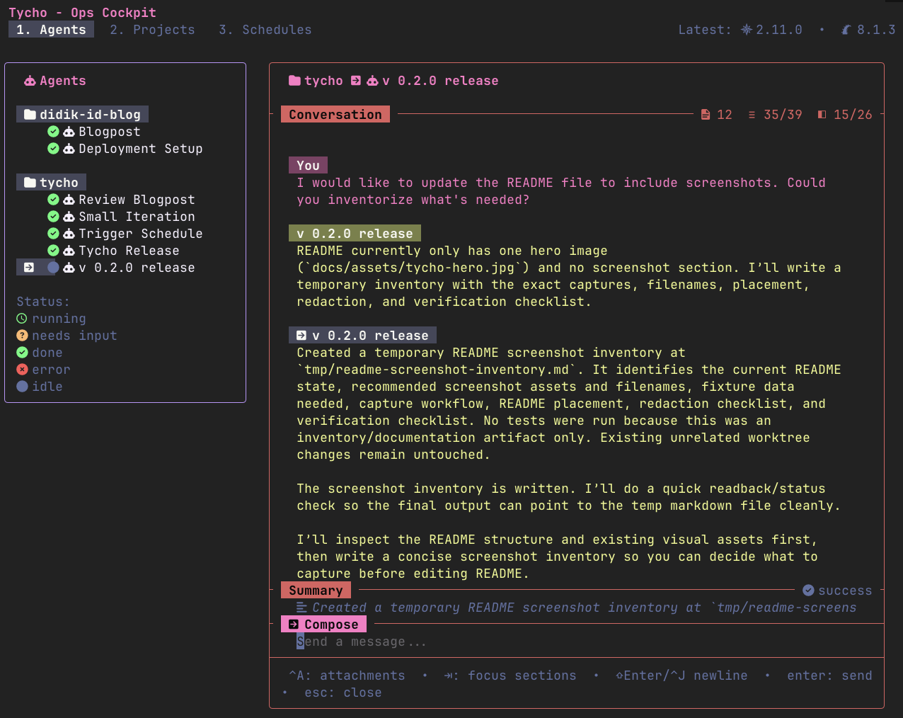Click the done checkmark beside Blogpost
The image size is (903, 718).
point(53,132)
